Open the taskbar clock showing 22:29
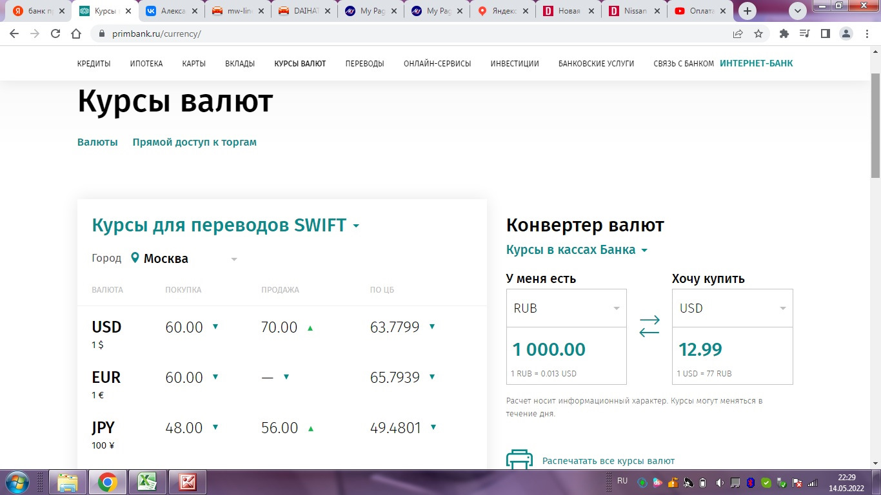This screenshot has width=881, height=495. click(x=846, y=482)
